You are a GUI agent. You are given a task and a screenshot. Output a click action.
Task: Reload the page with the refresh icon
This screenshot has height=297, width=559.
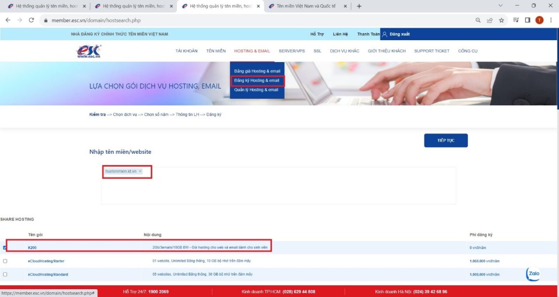[31, 20]
